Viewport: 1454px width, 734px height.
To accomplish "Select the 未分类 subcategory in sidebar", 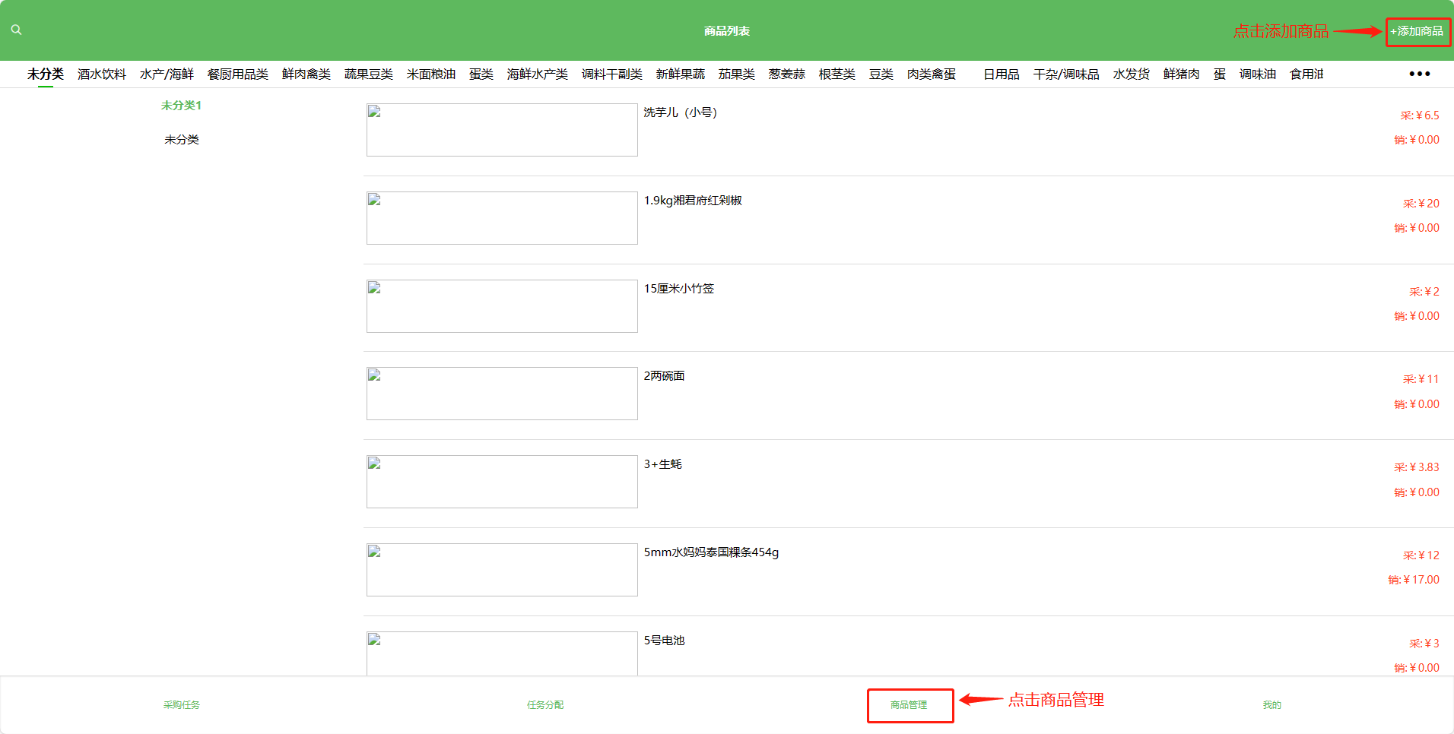I will (x=181, y=140).
